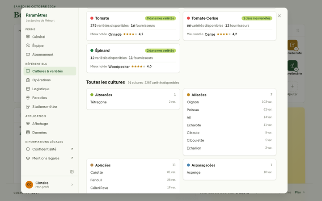Click the Ajouter plus icon behind dialog

292,86
